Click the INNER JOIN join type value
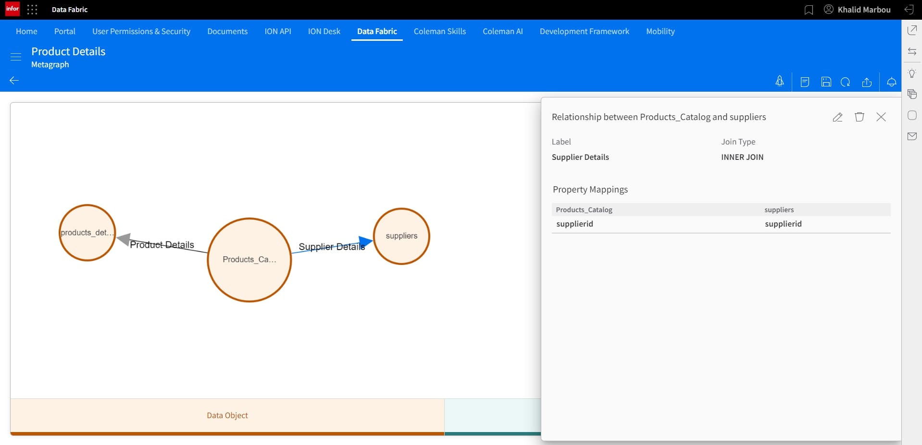This screenshot has width=922, height=445. tap(742, 157)
